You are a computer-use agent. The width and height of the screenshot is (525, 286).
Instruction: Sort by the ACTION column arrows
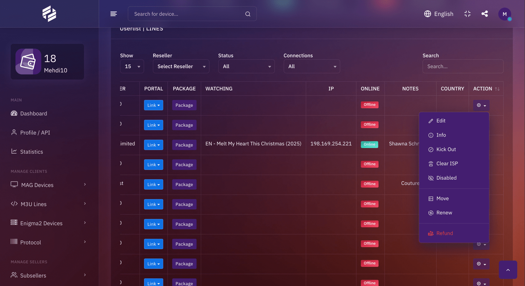497,89
